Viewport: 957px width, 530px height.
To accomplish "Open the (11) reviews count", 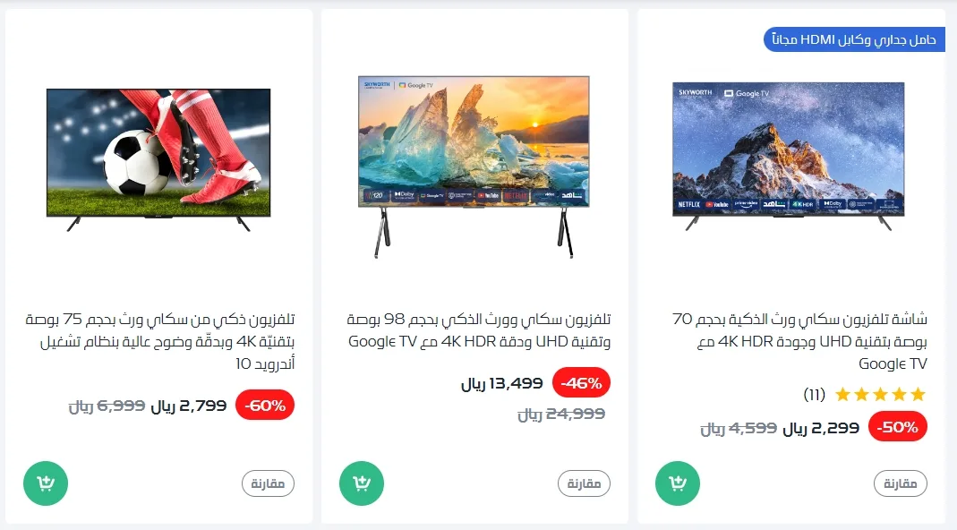I will [x=814, y=395].
